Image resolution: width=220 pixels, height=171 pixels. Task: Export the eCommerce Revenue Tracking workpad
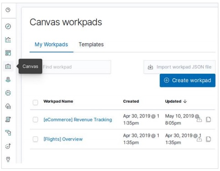pos(199,120)
